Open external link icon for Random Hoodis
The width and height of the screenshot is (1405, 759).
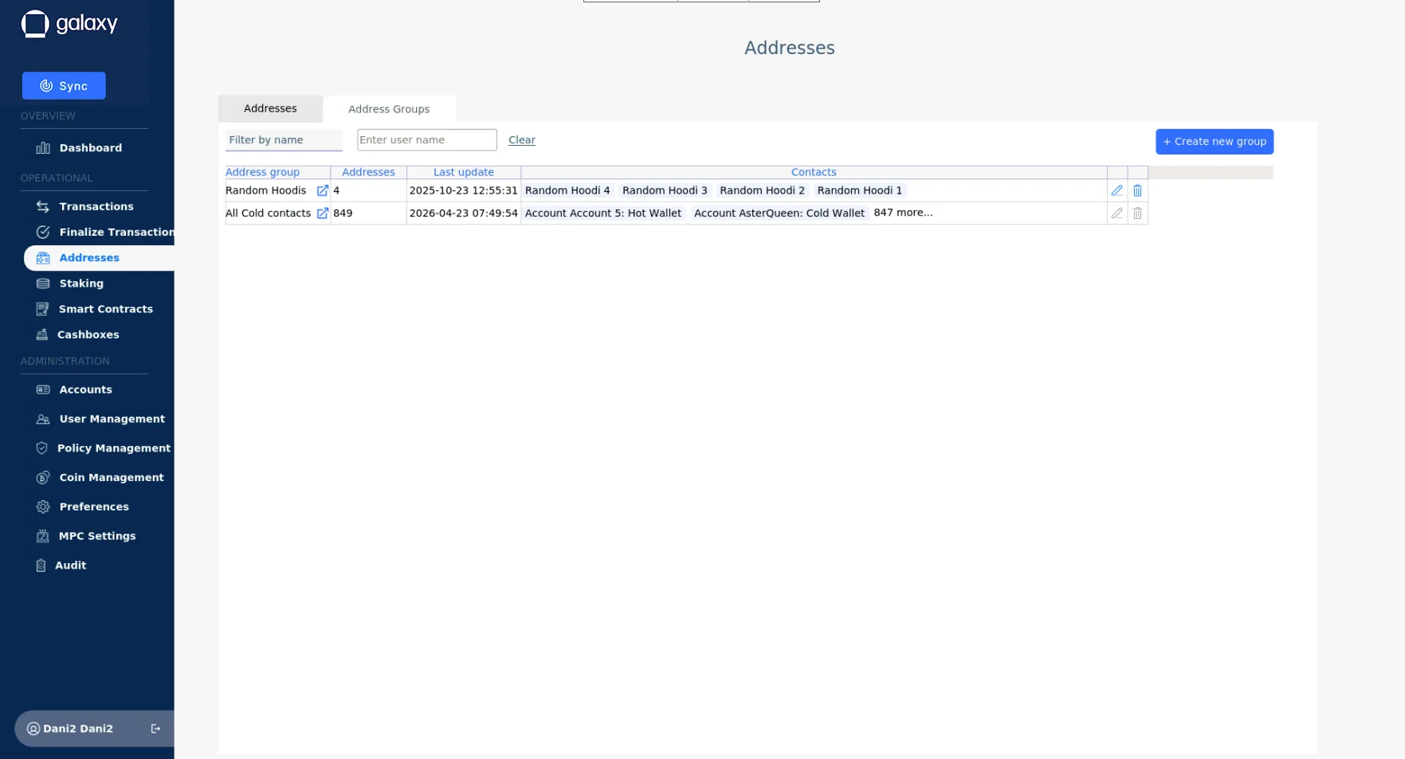coord(323,191)
